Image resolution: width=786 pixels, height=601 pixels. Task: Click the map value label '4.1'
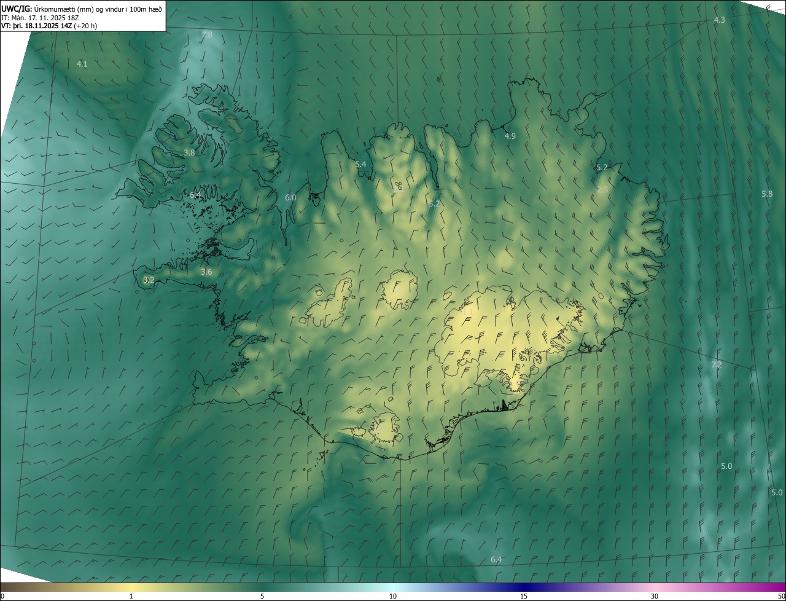(82, 64)
